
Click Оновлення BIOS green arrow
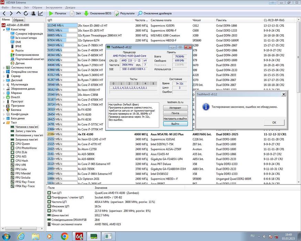[x=86, y=13]
